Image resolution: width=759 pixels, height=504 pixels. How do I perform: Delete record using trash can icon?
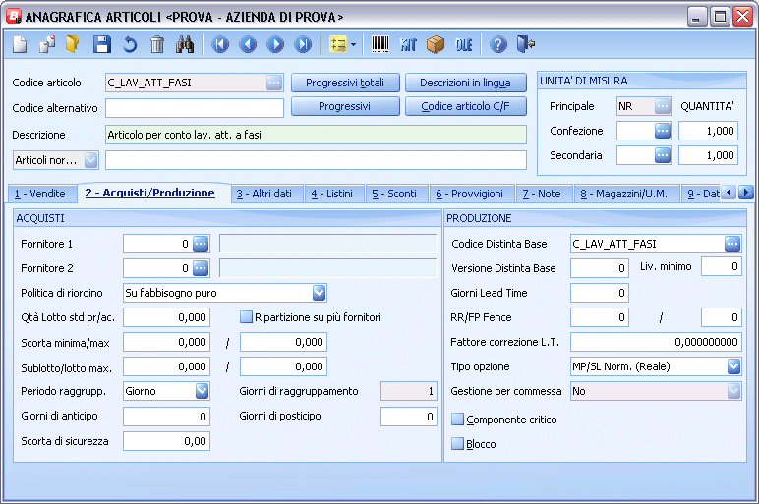tap(157, 44)
